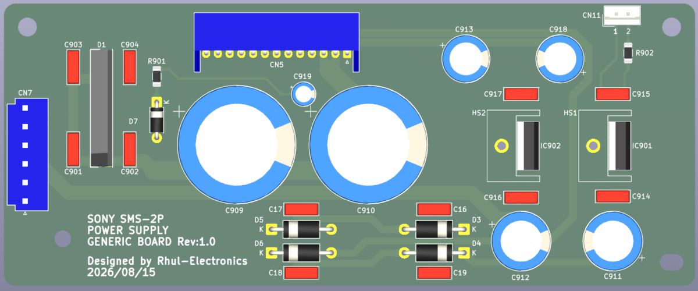
Task: Select red capacitor C915
Action: 613,94
